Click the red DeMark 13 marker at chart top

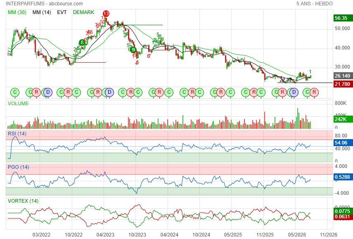(106, 14)
